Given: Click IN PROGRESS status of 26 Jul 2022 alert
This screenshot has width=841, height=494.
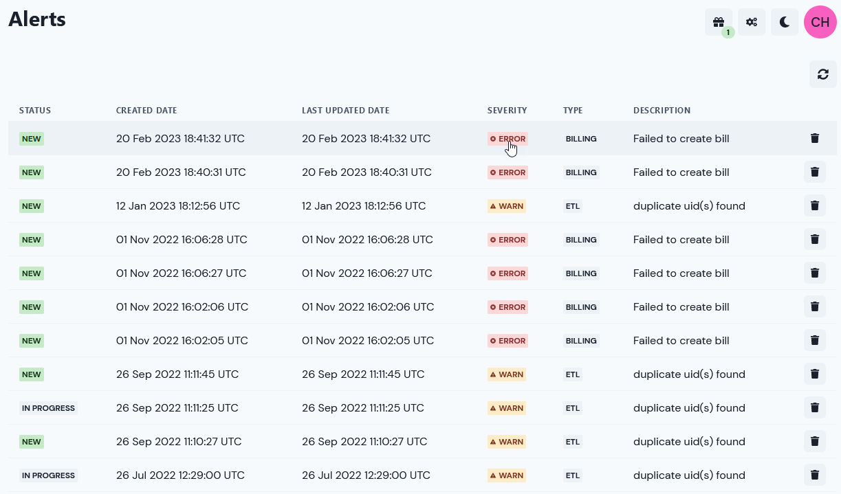Looking at the screenshot, I should click(x=48, y=475).
